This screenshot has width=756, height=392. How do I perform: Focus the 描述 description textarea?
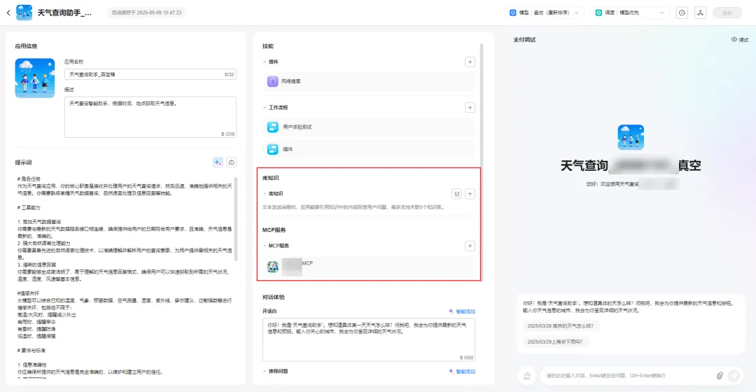(150, 117)
